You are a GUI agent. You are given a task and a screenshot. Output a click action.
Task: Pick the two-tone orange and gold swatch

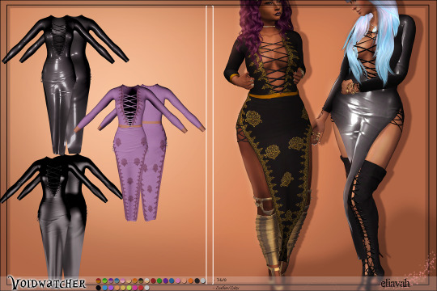pos(135,280)
